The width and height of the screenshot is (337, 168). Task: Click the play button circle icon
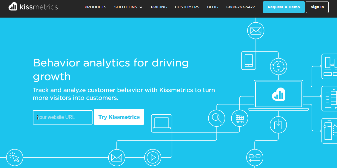coord(153,158)
